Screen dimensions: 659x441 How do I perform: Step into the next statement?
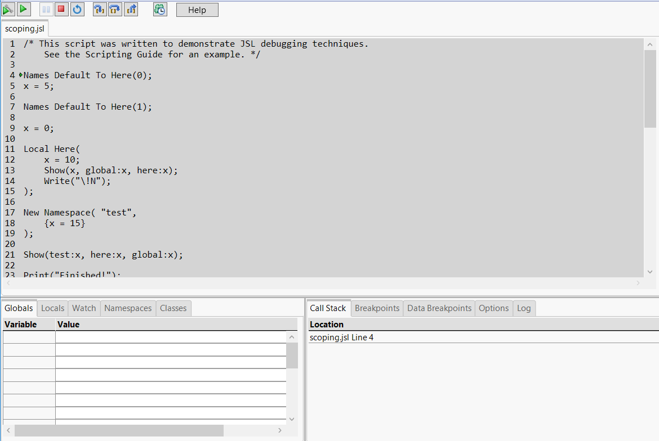(x=100, y=9)
